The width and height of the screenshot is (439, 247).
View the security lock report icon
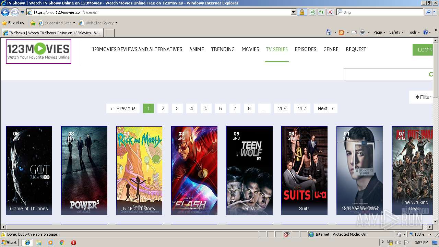(302, 12)
